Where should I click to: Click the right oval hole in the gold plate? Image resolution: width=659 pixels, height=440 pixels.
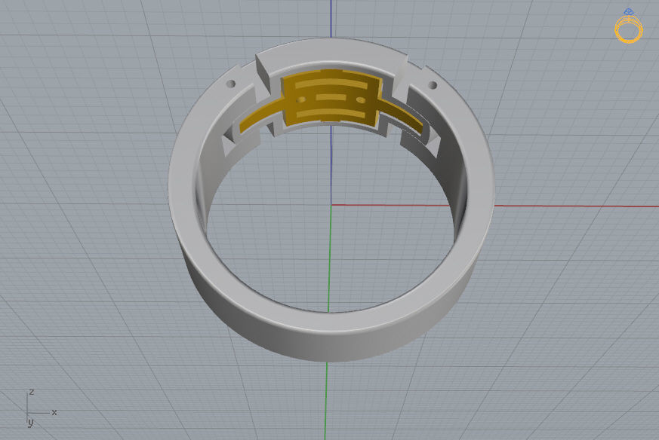tap(361, 100)
